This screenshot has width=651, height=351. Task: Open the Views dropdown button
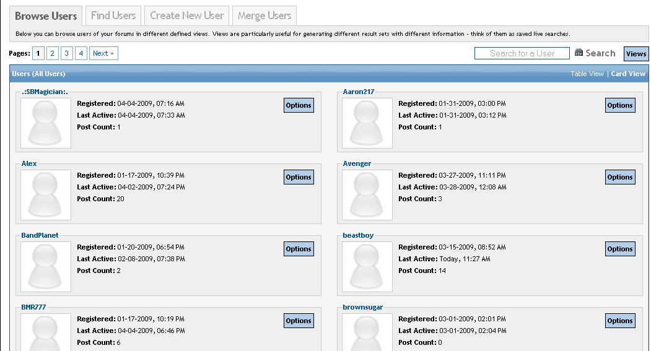click(636, 54)
